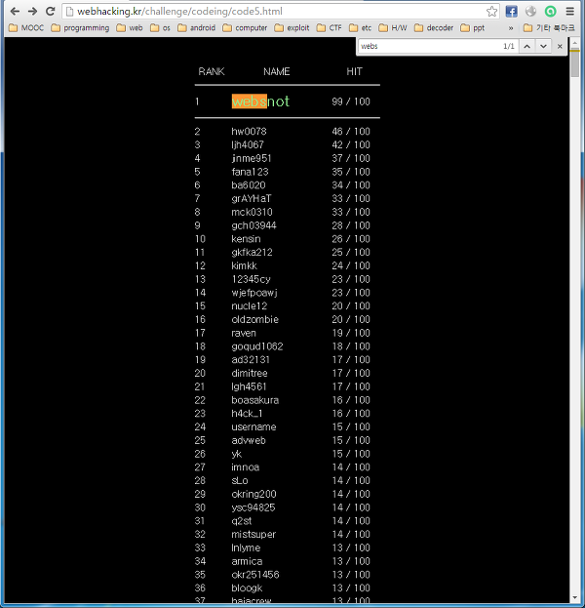Open the H/W bookmark folder

(393, 28)
